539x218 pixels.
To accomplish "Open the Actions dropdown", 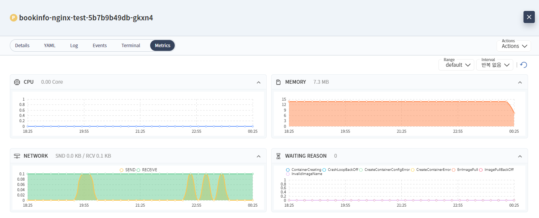I will pyautogui.click(x=514, y=46).
